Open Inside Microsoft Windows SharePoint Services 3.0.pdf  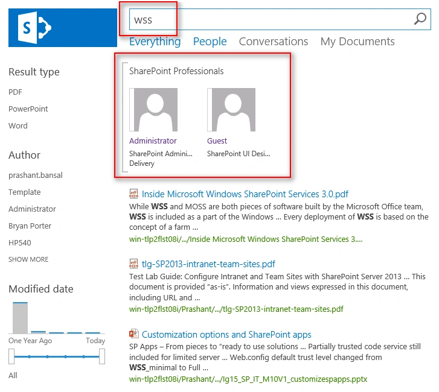pos(245,194)
